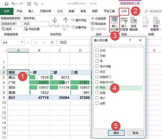Viewport: 162px width, 139px height.
Task: Click 分组字段 group field
Action: point(98,29)
